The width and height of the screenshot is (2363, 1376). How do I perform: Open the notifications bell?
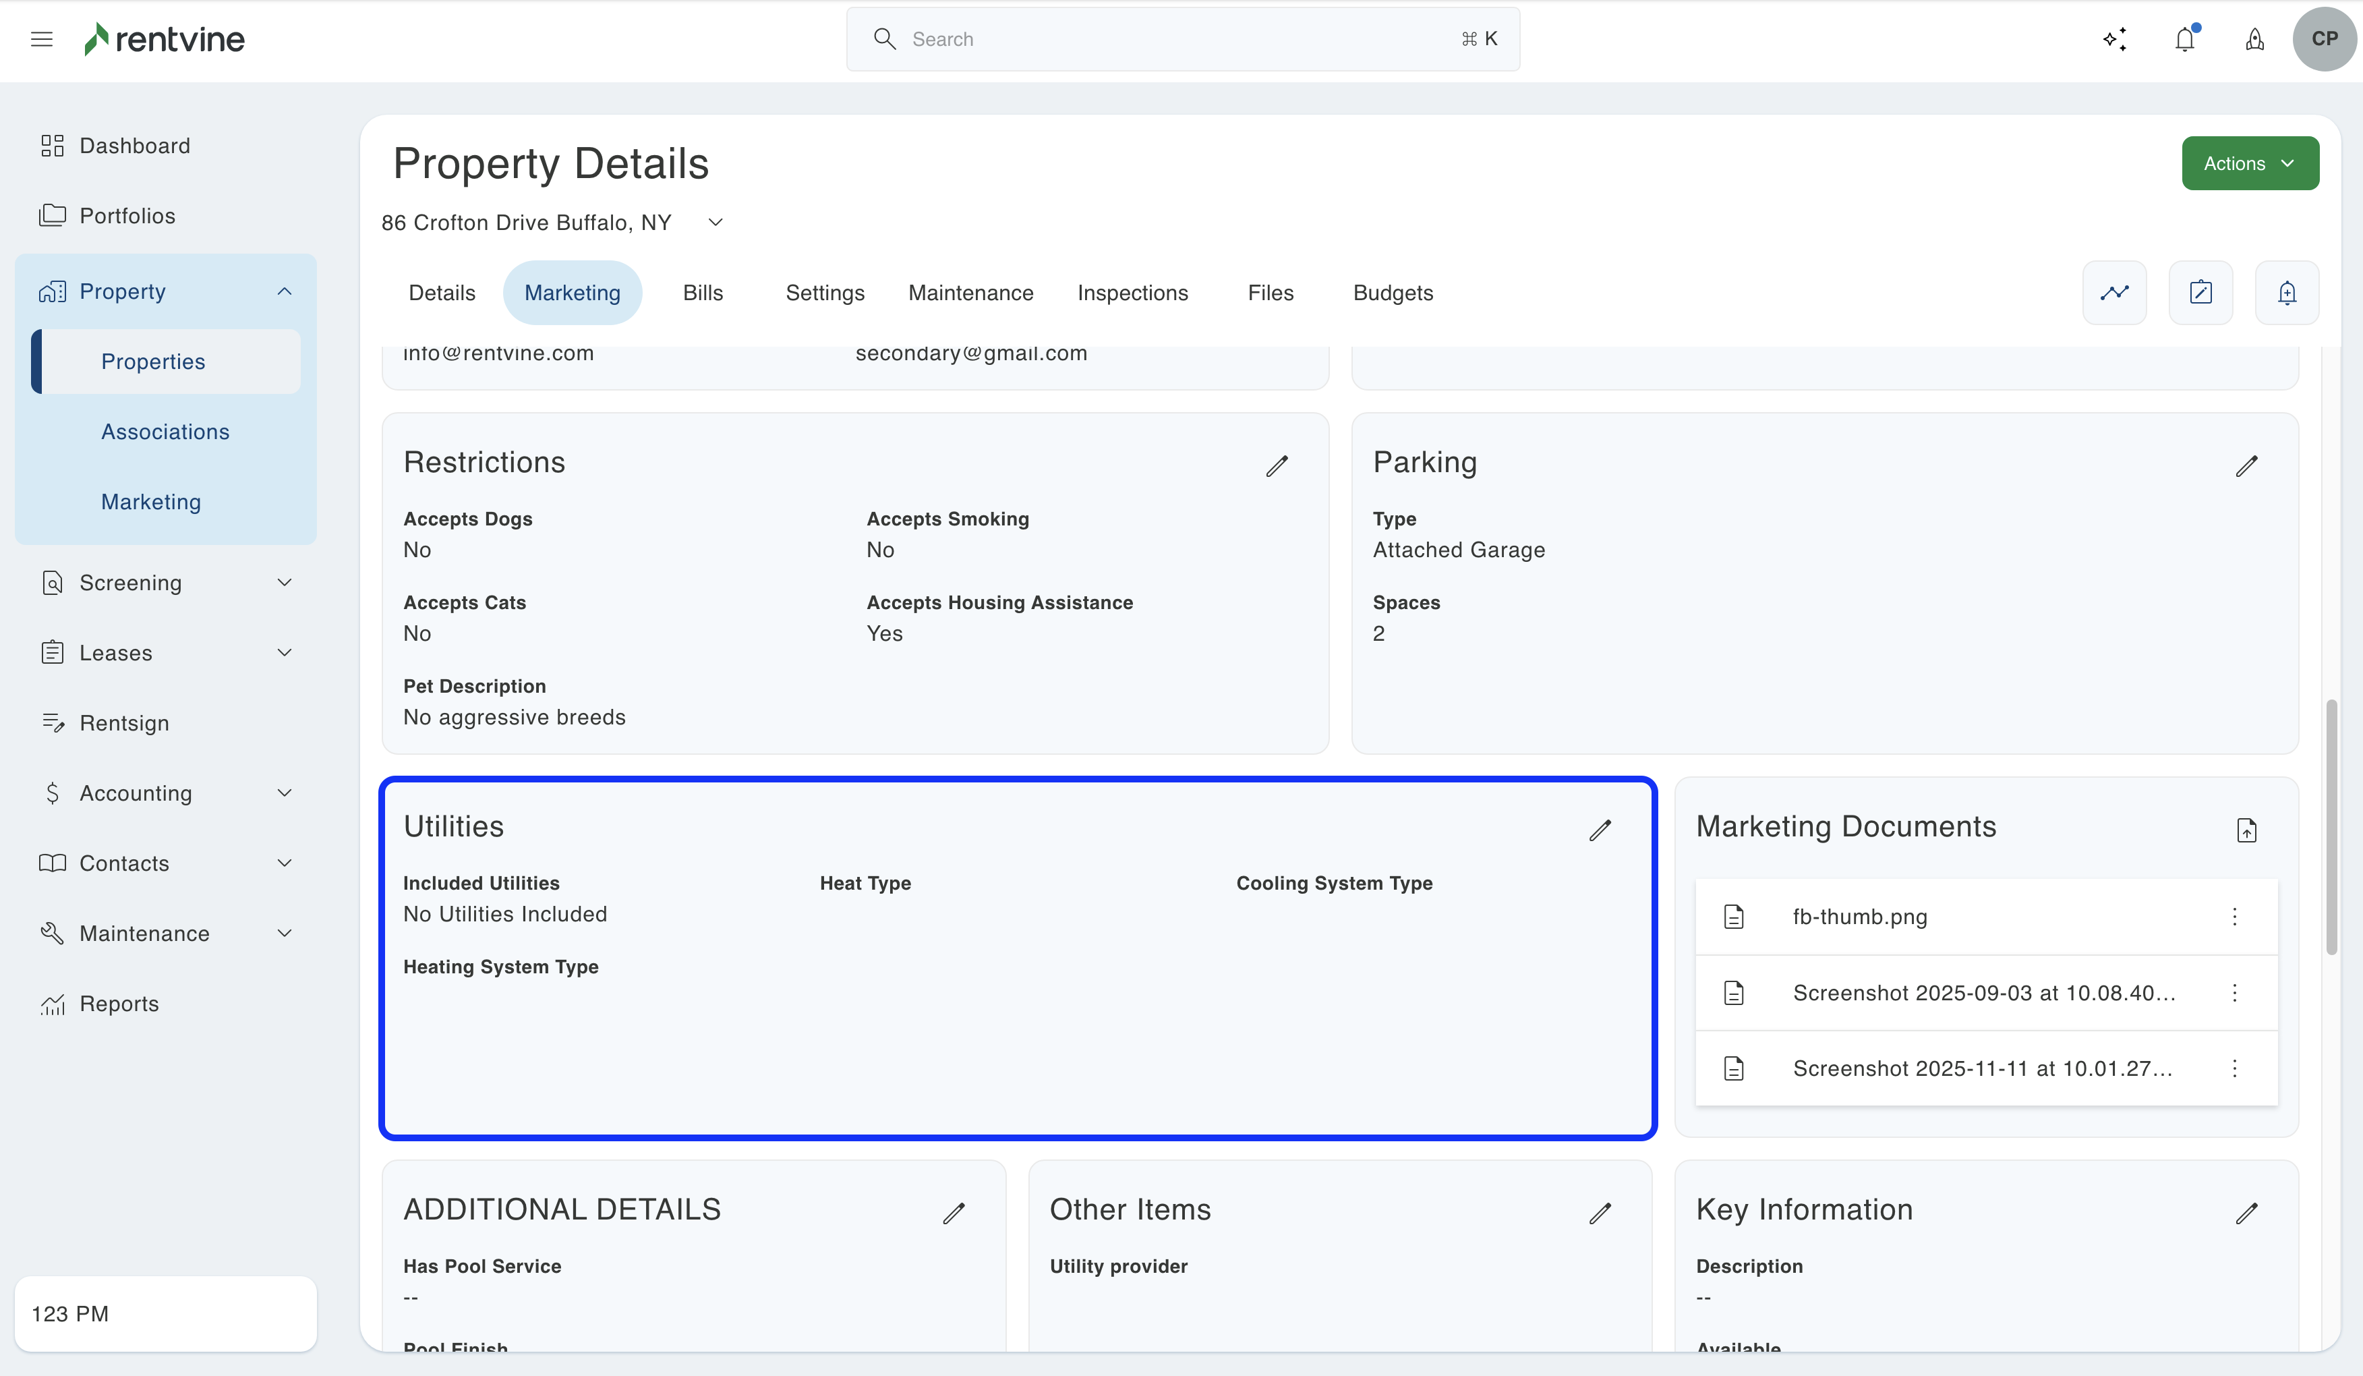2185,39
